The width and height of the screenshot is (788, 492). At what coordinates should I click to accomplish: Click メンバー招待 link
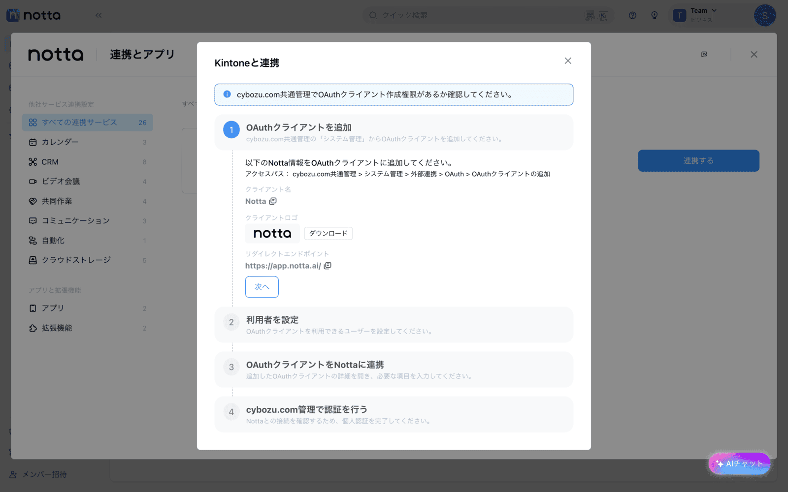pyautogui.click(x=38, y=474)
